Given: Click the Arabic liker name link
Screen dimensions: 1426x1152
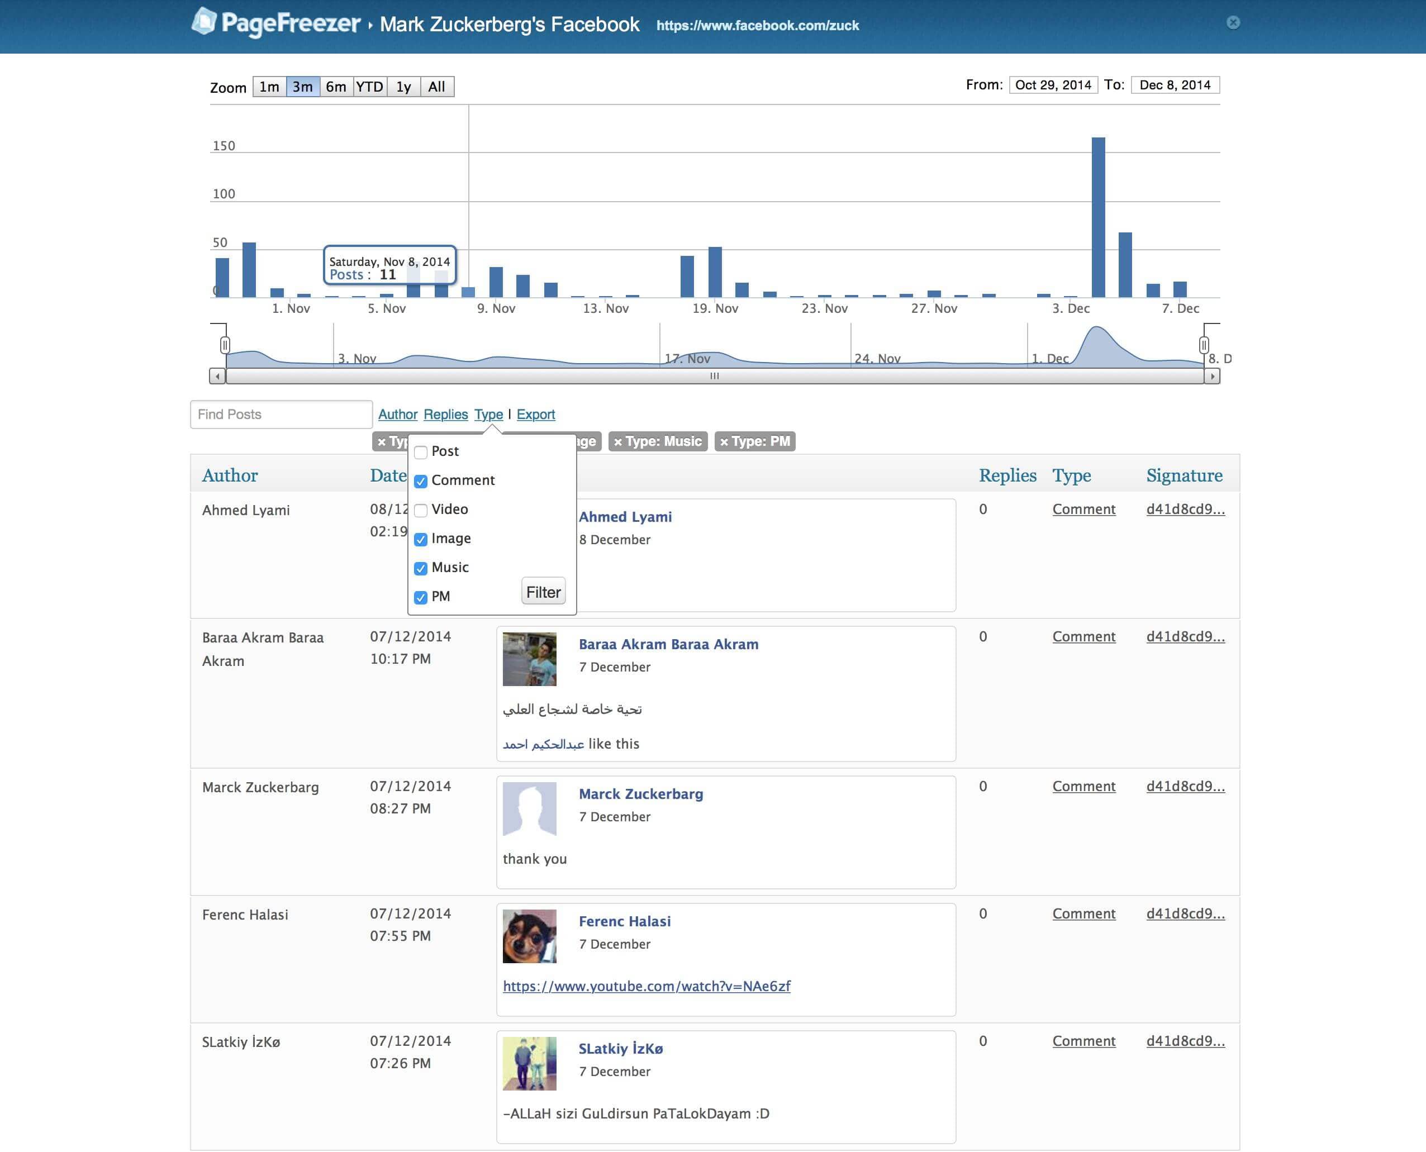Looking at the screenshot, I should 544,745.
